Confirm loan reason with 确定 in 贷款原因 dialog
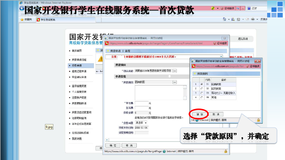The width and height of the screenshot is (285, 160). pyautogui.click(x=200, y=114)
